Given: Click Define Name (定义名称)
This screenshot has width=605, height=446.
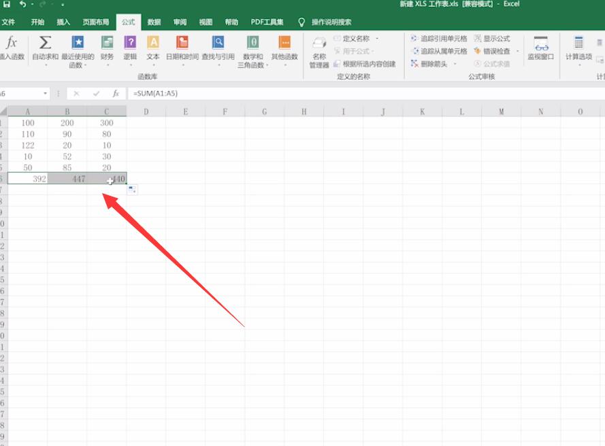Looking at the screenshot, I should (x=356, y=39).
